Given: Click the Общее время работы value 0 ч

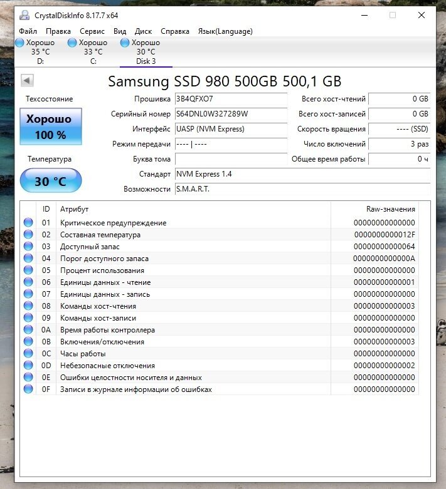Looking at the screenshot, I should tap(400, 159).
